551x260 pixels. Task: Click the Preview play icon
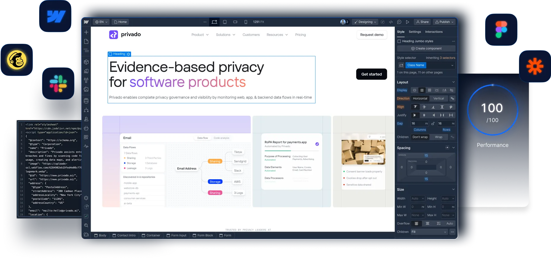coord(407,22)
